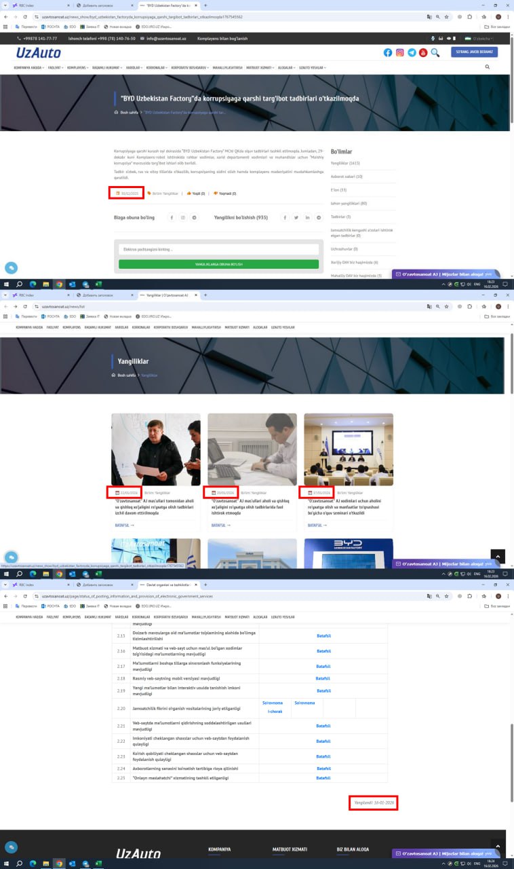Open "Axborot xabari (10)" in Bo'limlar sidebar
The height and width of the screenshot is (869, 514).
[x=347, y=177]
